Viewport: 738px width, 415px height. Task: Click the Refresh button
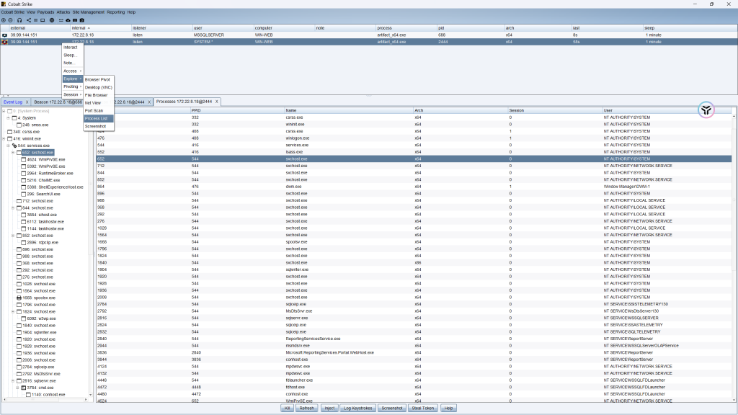pyautogui.click(x=306, y=408)
